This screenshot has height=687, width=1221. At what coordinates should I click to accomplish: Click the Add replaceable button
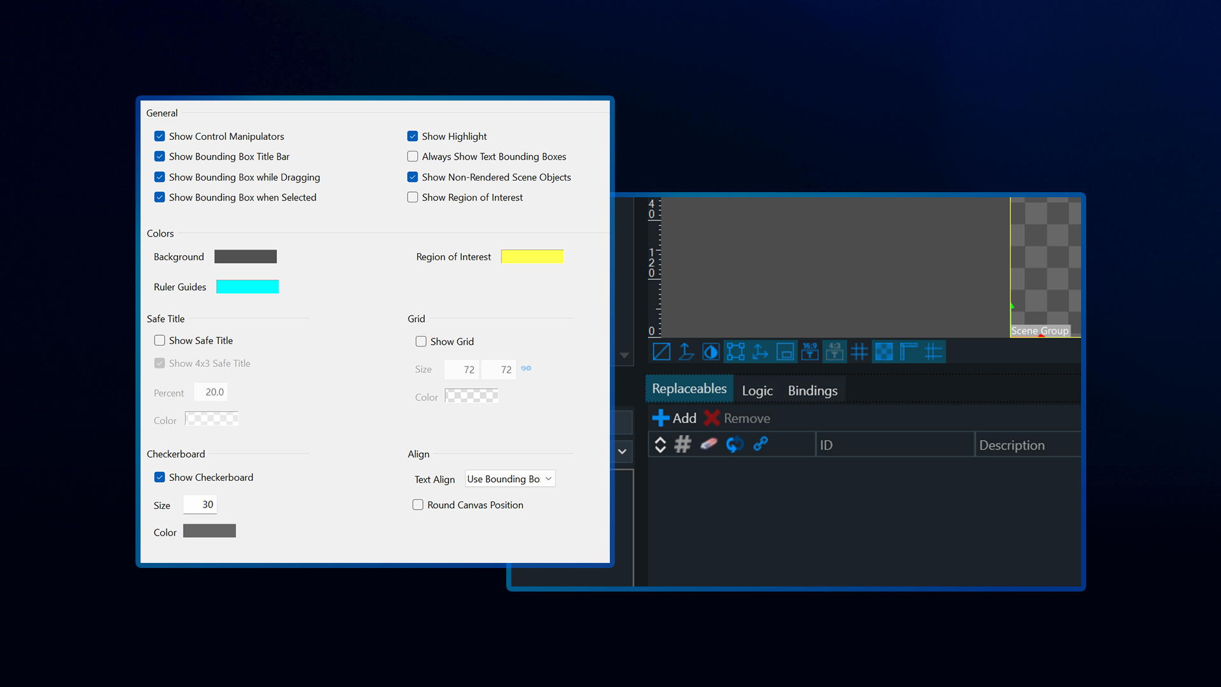[674, 418]
